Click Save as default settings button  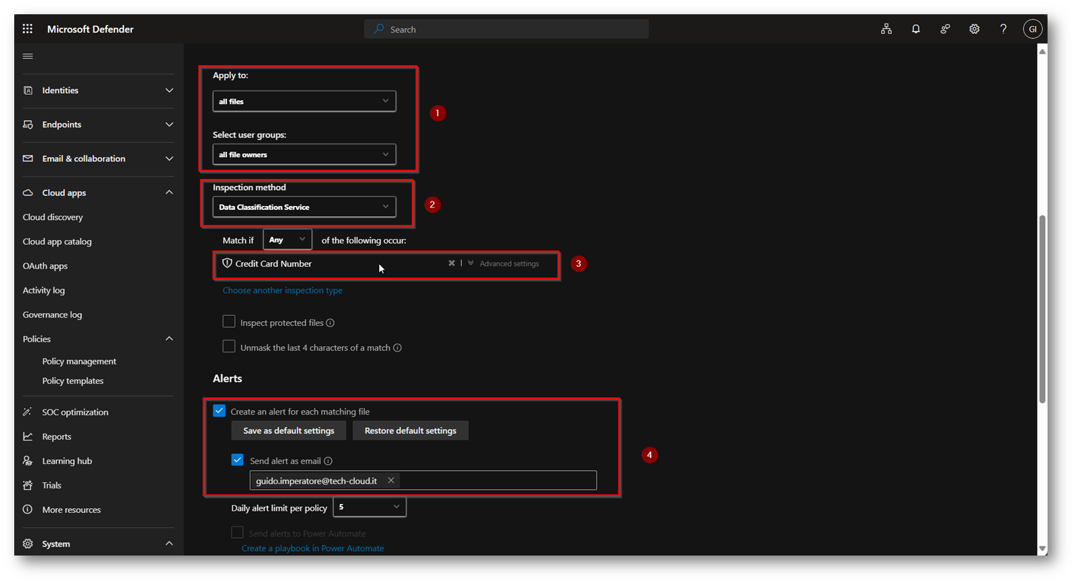coord(288,431)
